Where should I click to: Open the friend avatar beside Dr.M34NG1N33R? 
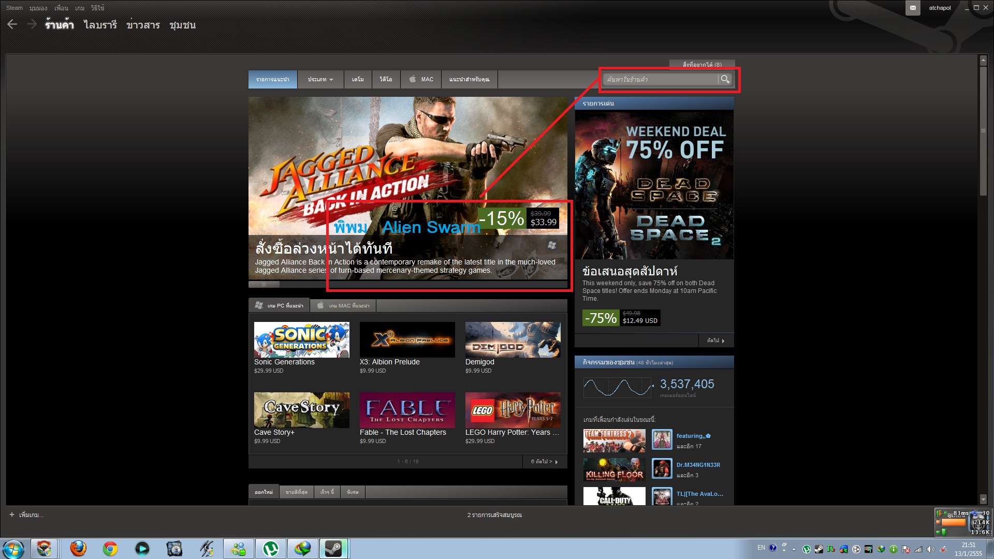tap(662, 469)
